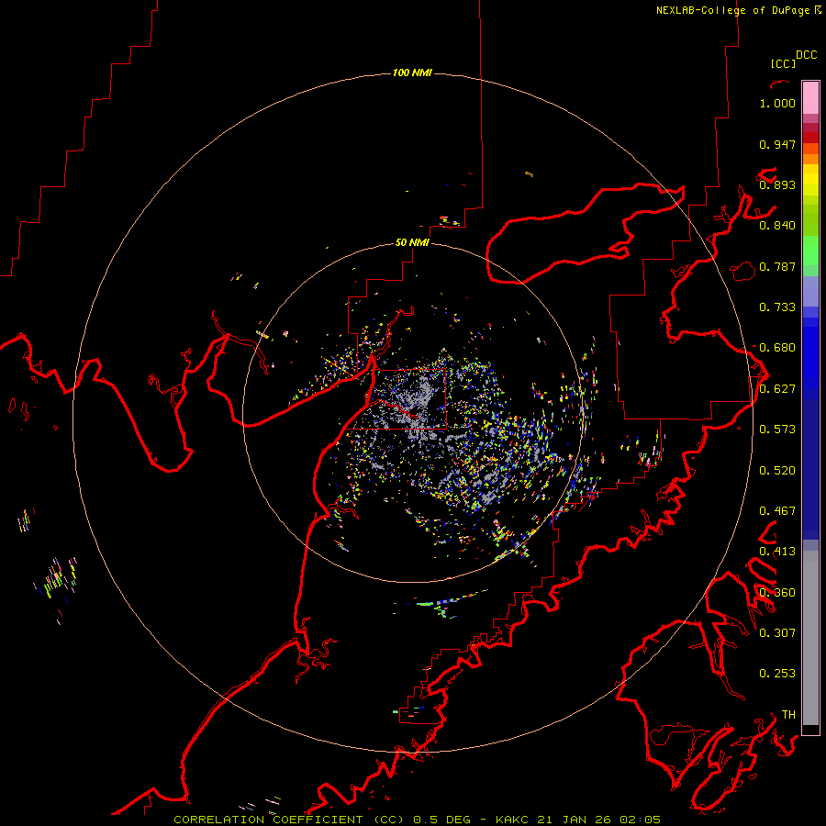Click the 0.627 scale value
Viewport: 826px width, 826px height.
(x=777, y=389)
